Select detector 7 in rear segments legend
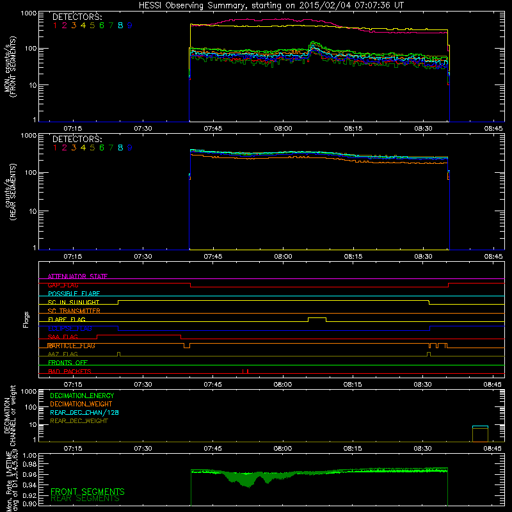Screen dimensions: 512x512 click(111, 148)
